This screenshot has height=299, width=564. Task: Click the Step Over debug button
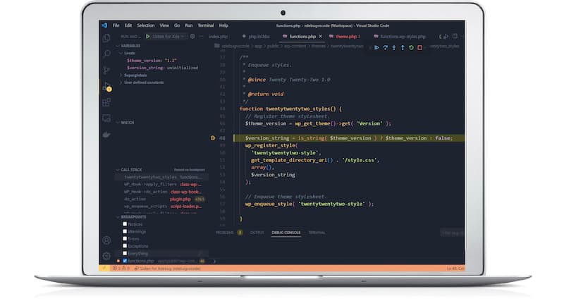click(x=386, y=48)
